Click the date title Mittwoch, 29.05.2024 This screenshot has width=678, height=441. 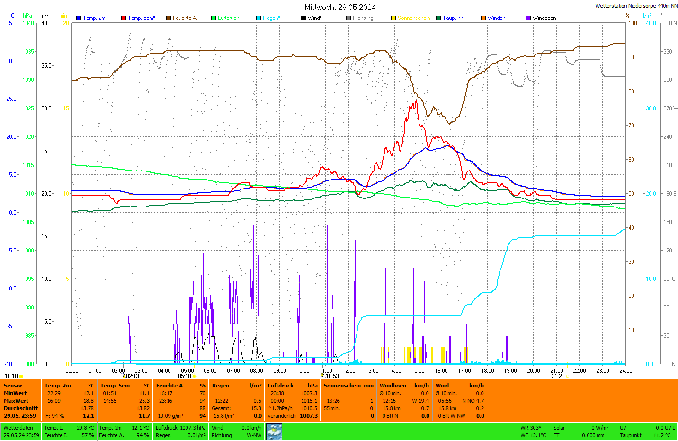click(340, 7)
